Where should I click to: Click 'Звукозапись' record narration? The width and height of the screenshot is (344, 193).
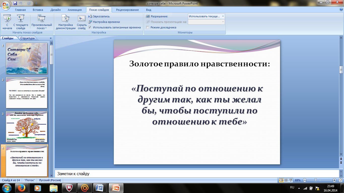(99, 16)
